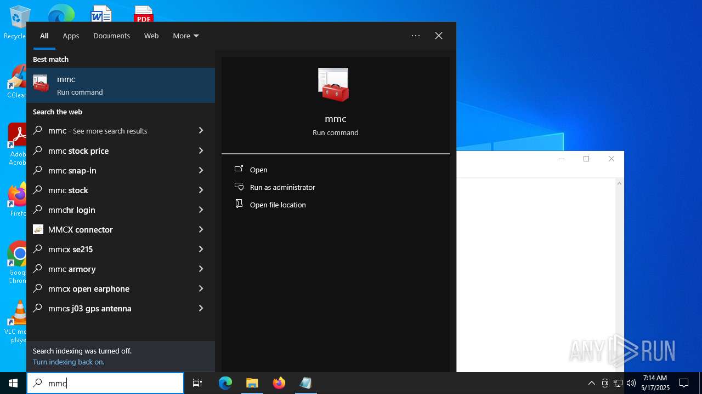702x394 pixels.
Task: Click Turn indexing back on link
Action: click(69, 362)
